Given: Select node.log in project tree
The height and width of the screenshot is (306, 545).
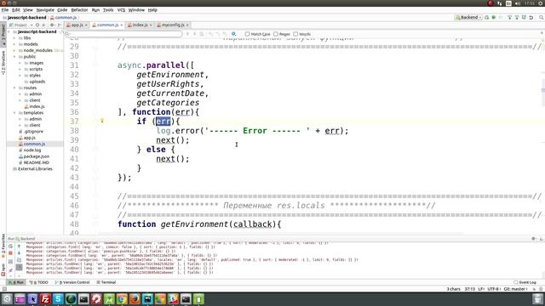Looking at the screenshot, I should [x=32, y=150].
